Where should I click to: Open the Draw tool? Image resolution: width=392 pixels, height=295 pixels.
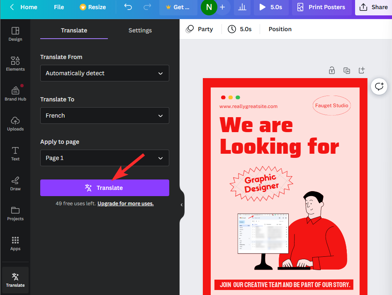15,184
